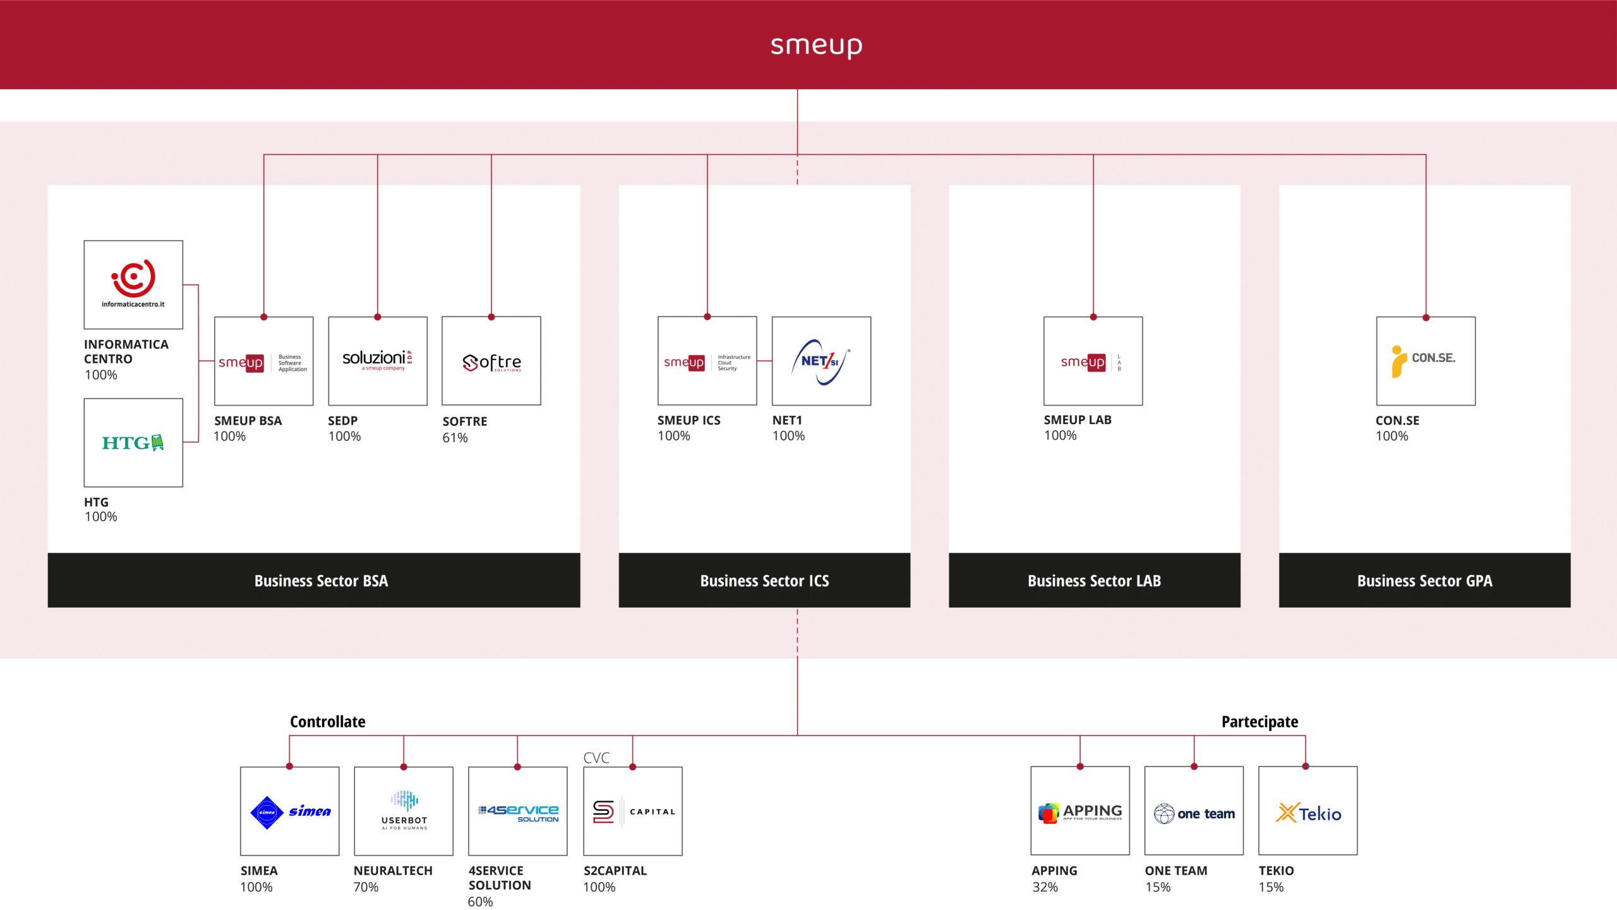Click the 70% value under NEURALTECH
This screenshot has height=910, width=1617.
click(x=366, y=887)
